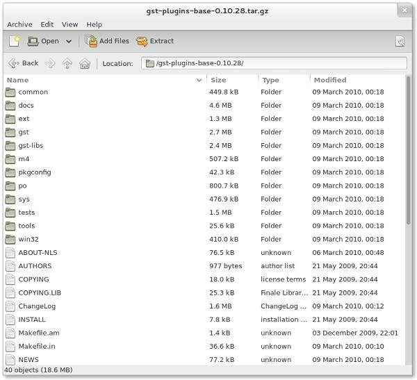Select the tools folder icon
Screen dimensions: 417x380
(10, 226)
